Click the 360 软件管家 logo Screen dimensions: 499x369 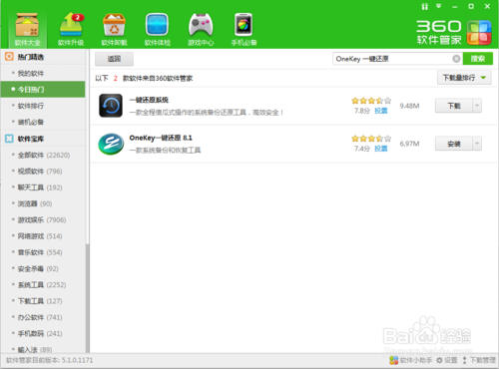[x=454, y=32]
